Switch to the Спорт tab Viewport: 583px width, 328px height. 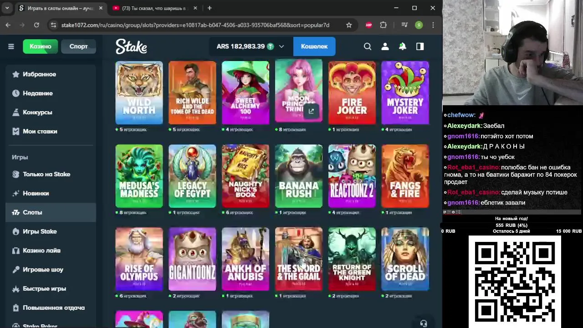[78, 46]
